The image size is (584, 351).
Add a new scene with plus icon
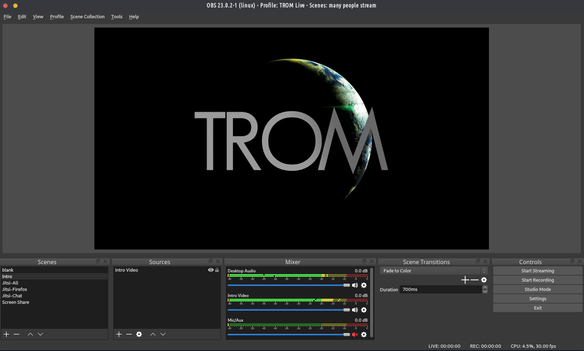6,334
